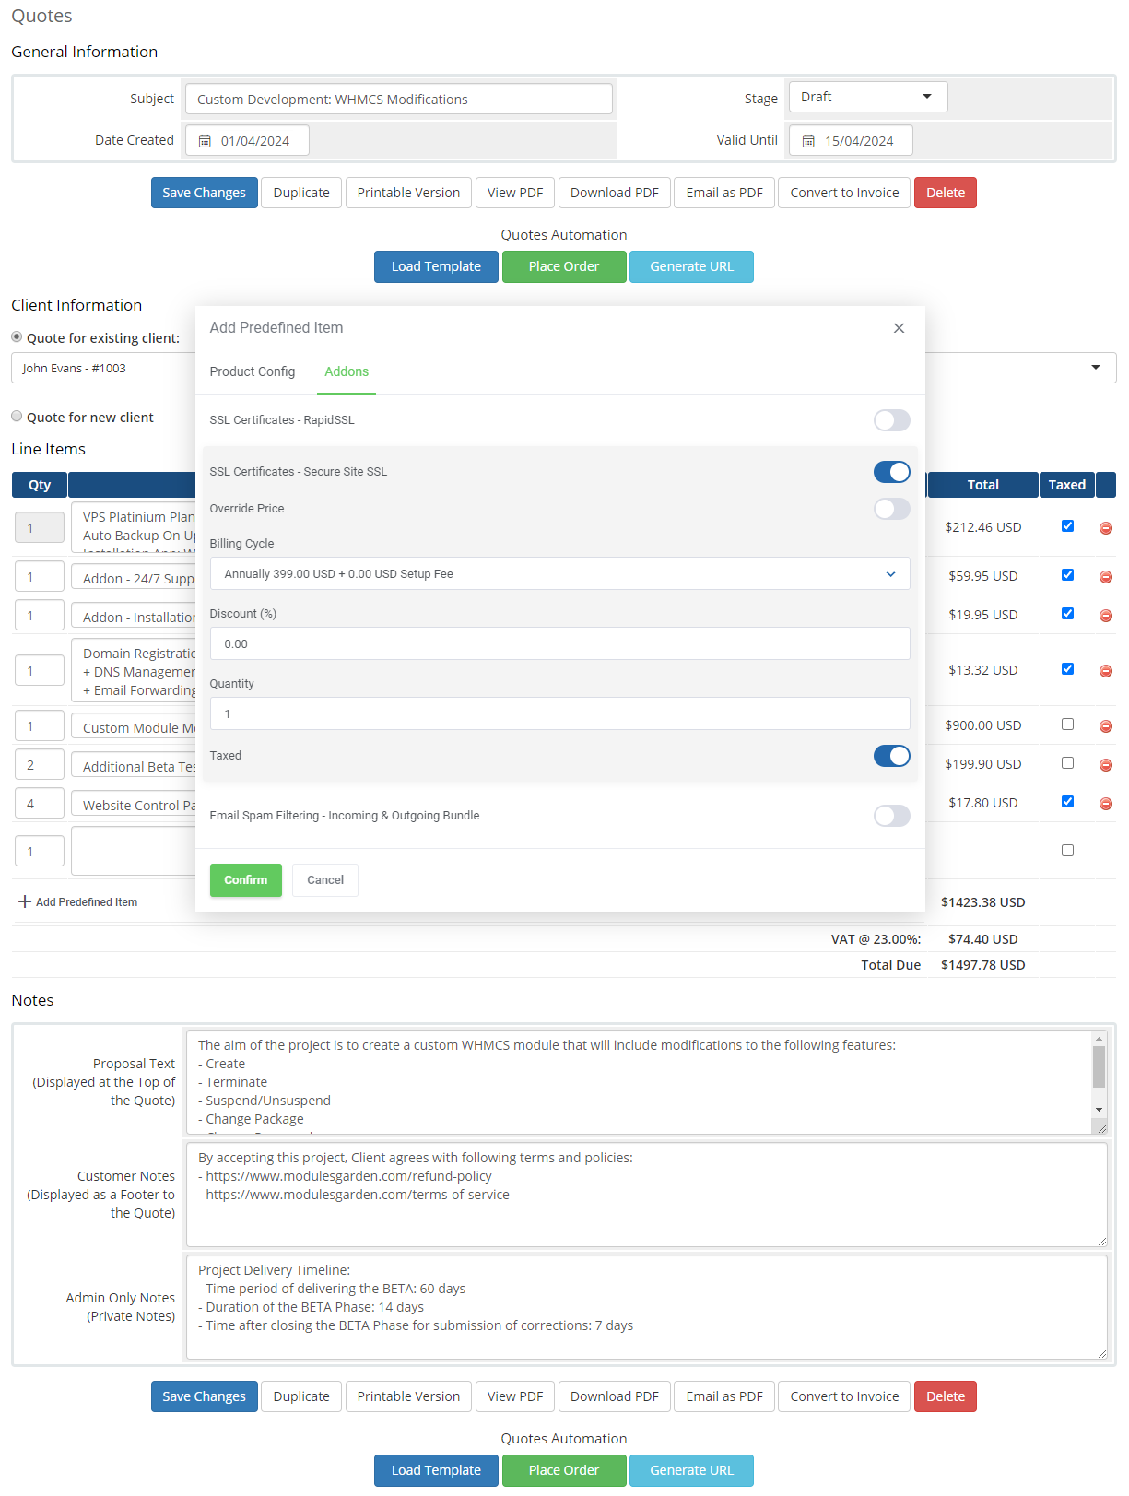Remove the $19.95 USD line item

tap(1106, 616)
